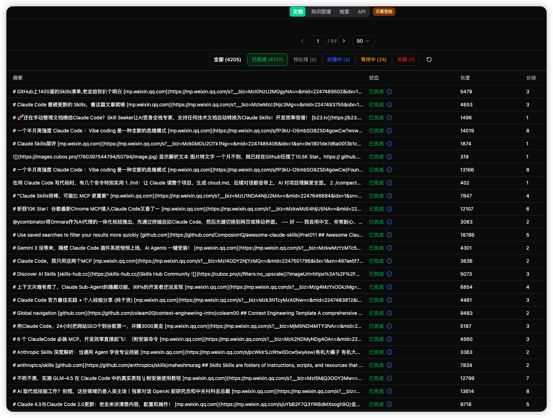Open info icon for the Claude Skills简评 row
This screenshot has width=553, height=418.
[x=389, y=144]
